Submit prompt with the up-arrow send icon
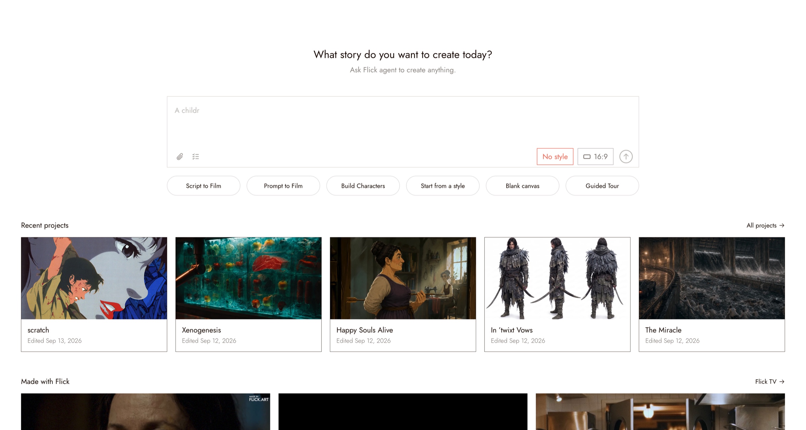806x430 pixels. coord(626,157)
